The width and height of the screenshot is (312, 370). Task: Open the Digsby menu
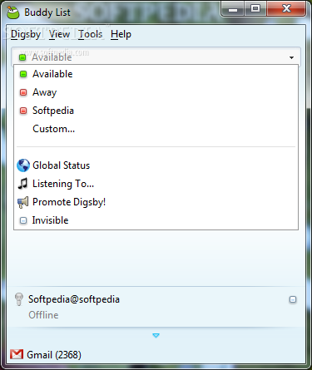coord(26,34)
